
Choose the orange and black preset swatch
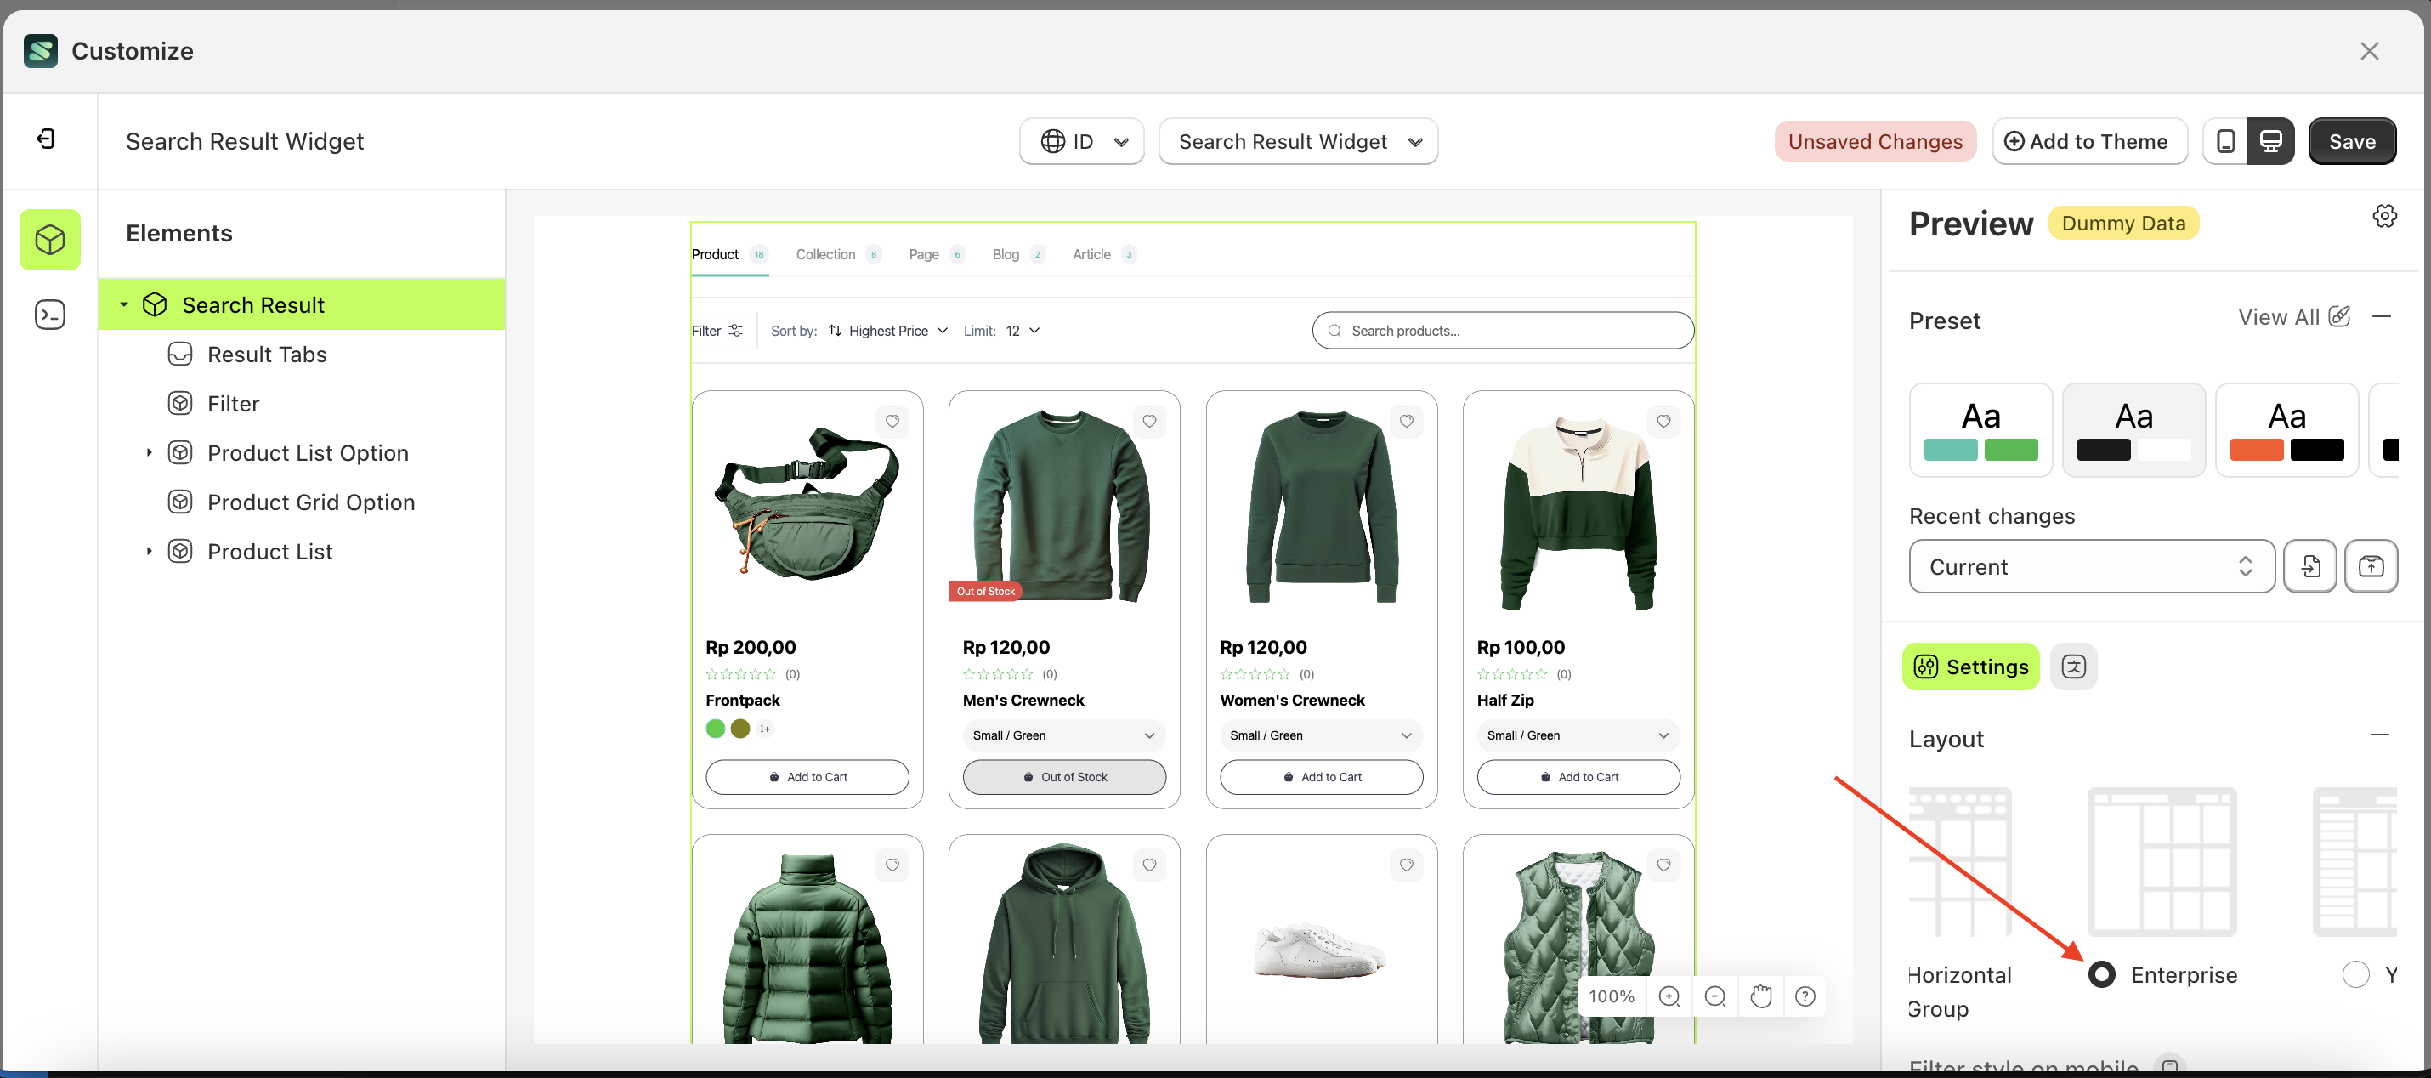click(2286, 429)
